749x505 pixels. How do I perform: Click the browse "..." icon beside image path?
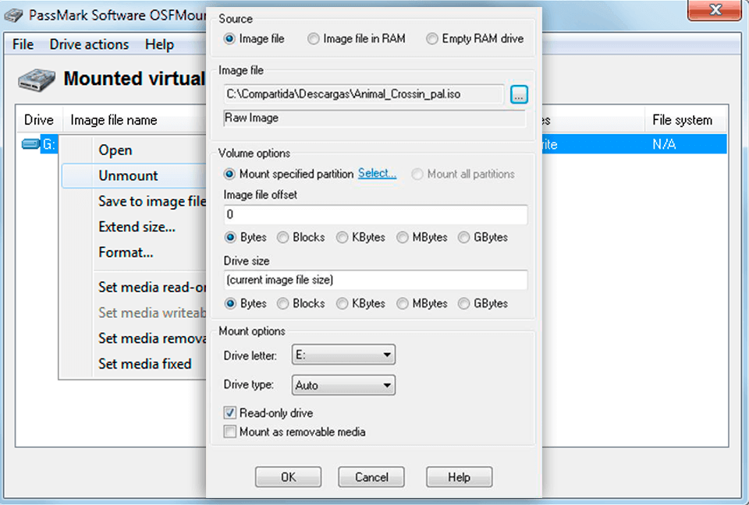[517, 94]
